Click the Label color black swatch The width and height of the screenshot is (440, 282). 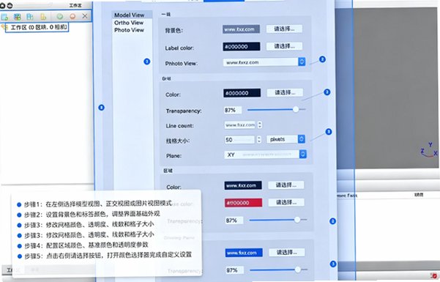click(x=242, y=47)
